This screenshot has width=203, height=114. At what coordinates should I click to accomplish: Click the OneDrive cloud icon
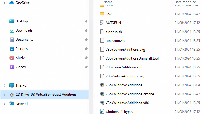pos(12,3)
